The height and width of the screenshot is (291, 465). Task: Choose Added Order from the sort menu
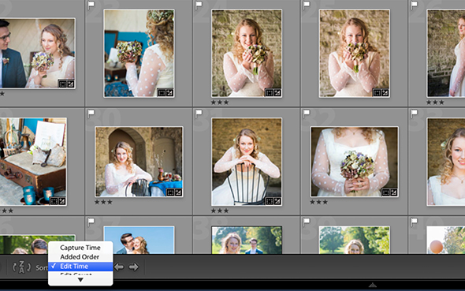click(x=80, y=257)
